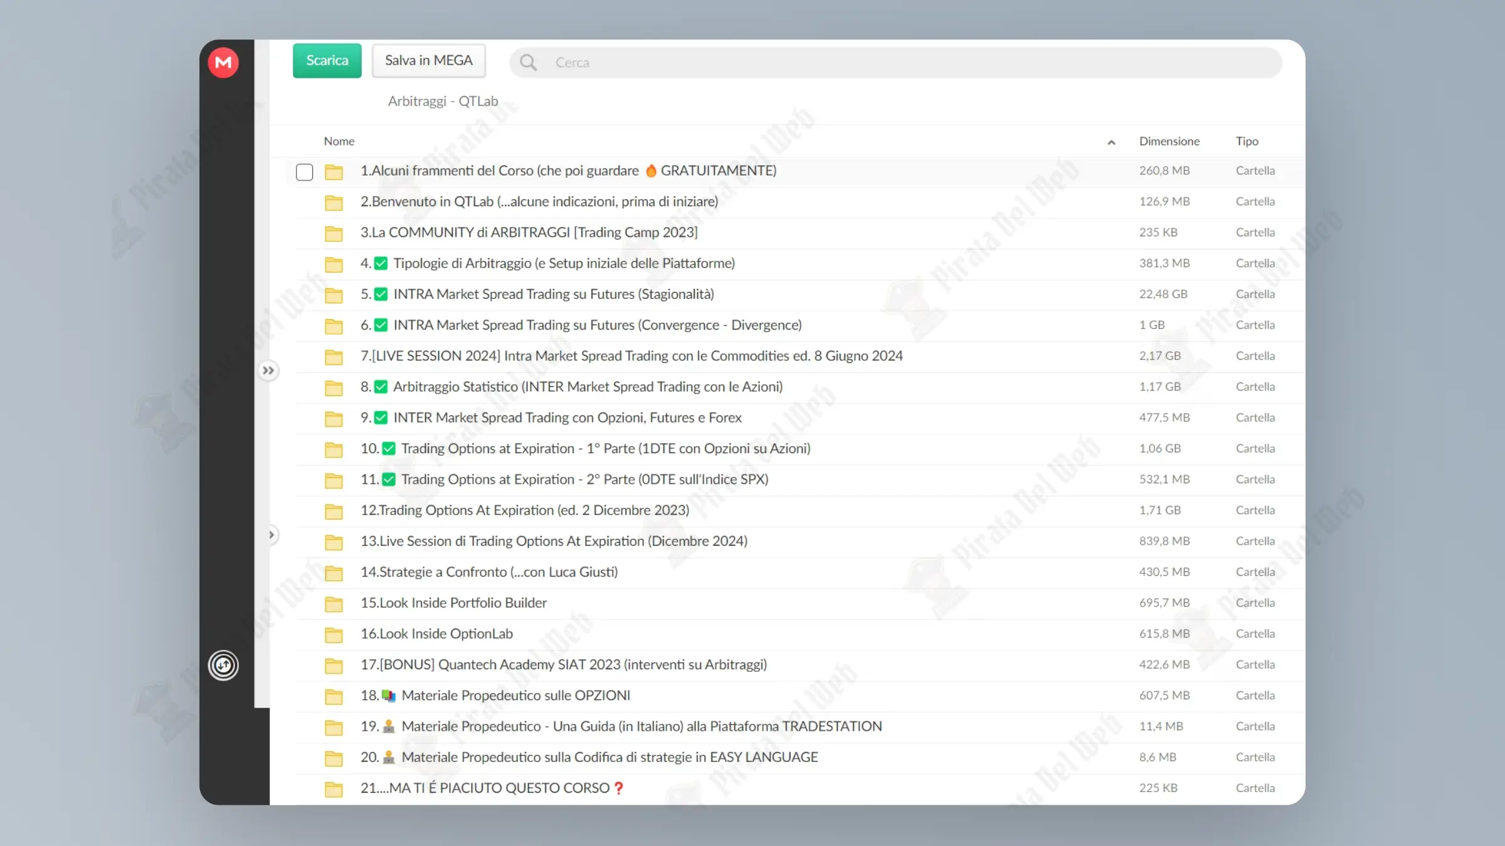The width and height of the screenshot is (1505, 846).
Task: Click folder icon of 2.Benvenuto in QTLab
Action: tap(334, 202)
